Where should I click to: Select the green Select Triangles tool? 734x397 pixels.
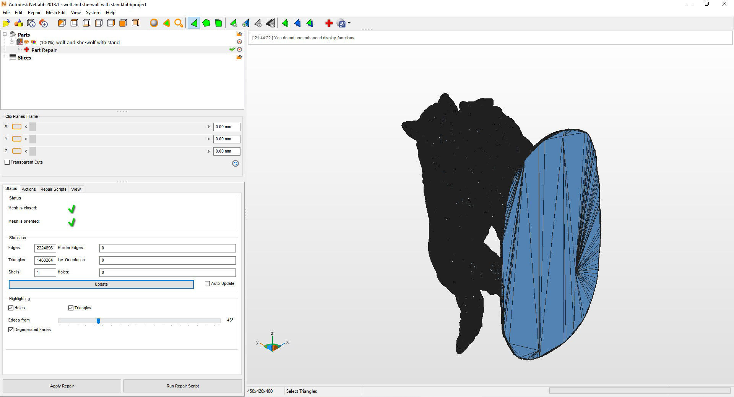click(194, 23)
